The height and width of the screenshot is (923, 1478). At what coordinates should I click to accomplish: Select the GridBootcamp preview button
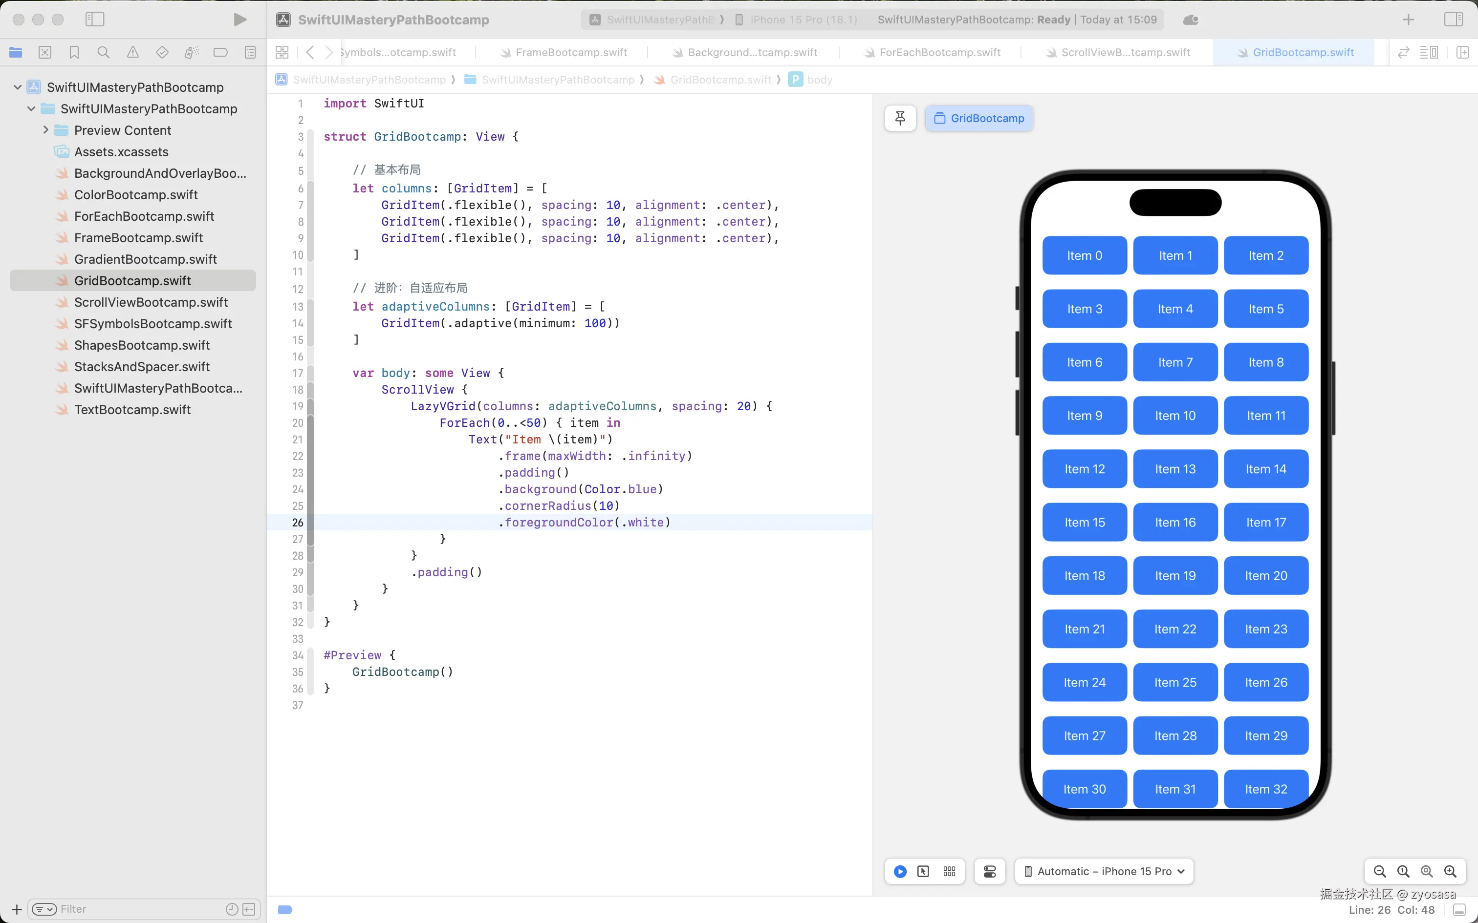tap(978, 118)
